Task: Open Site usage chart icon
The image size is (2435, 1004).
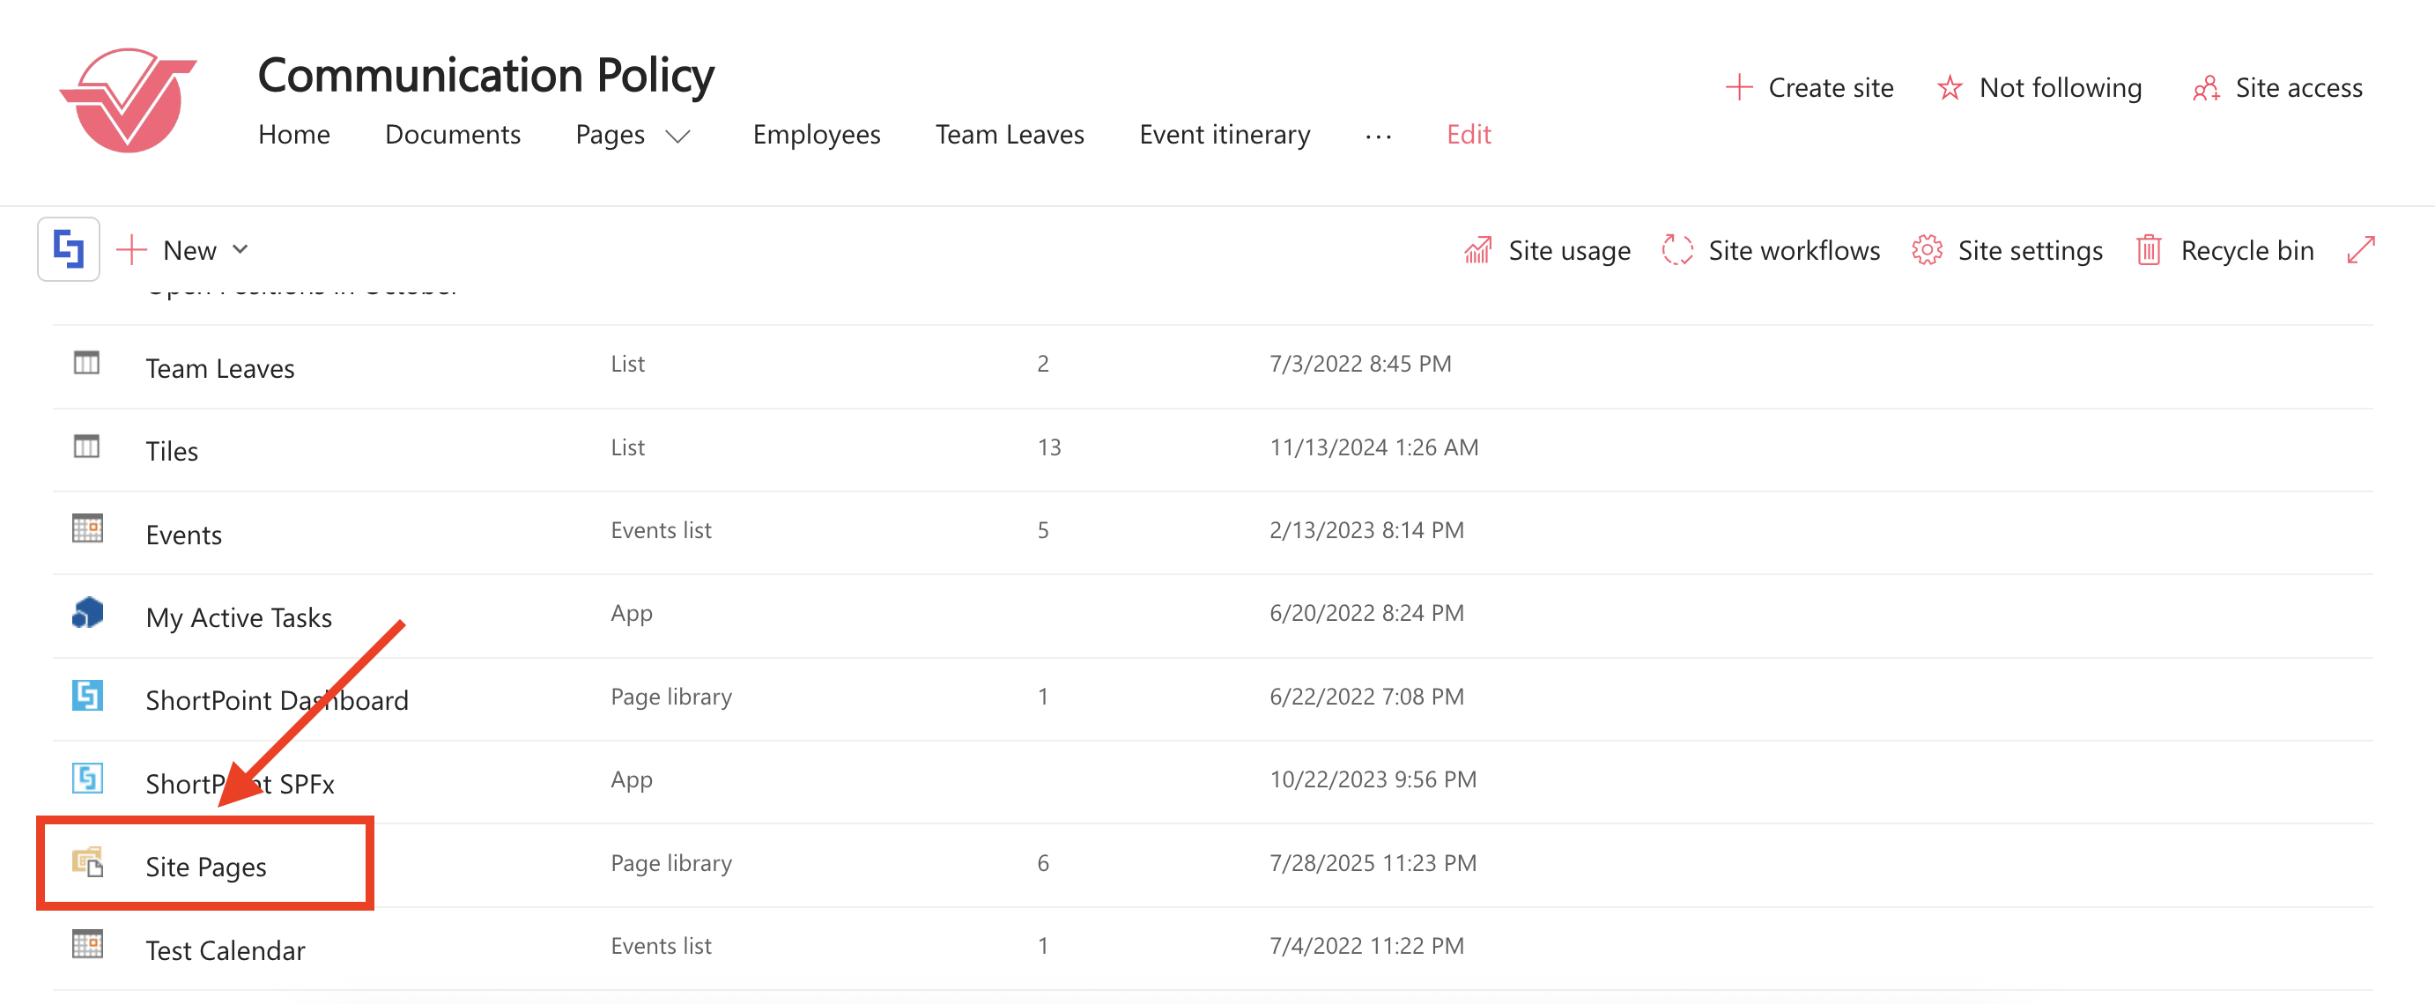Action: 1477,250
